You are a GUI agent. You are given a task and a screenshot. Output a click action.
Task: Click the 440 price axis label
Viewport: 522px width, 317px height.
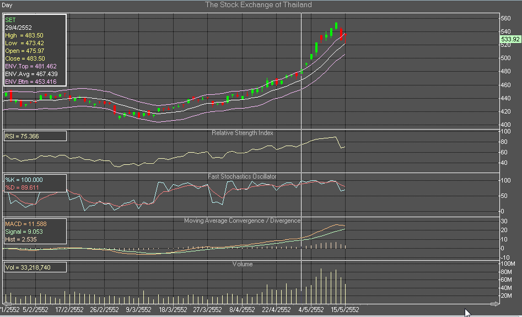[x=505, y=98]
